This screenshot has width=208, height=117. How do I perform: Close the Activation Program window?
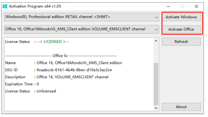[x=197, y=6]
